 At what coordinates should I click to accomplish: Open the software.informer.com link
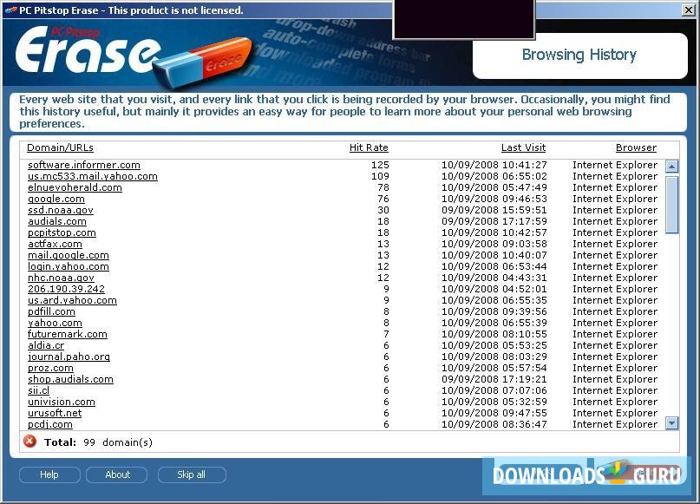[x=84, y=165]
